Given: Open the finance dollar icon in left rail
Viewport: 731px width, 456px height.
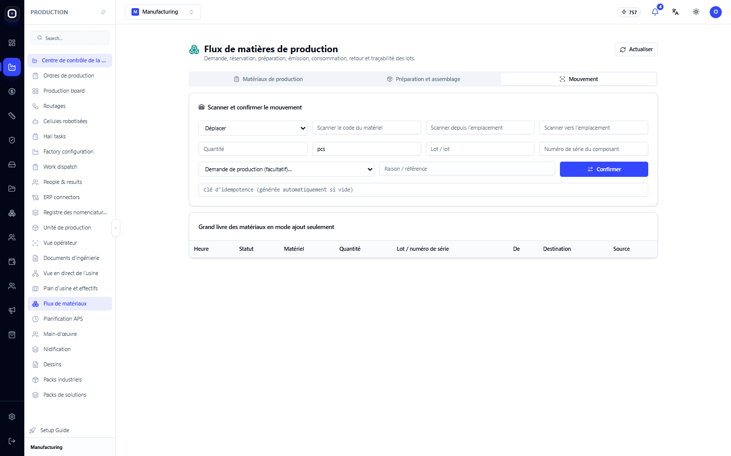Looking at the screenshot, I should point(12,92).
